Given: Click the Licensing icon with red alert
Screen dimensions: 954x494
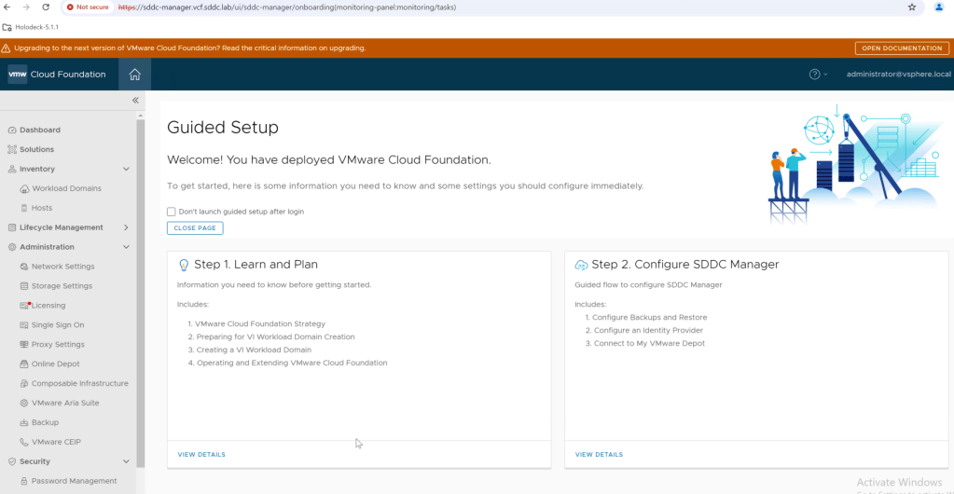Looking at the screenshot, I should (x=24, y=306).
